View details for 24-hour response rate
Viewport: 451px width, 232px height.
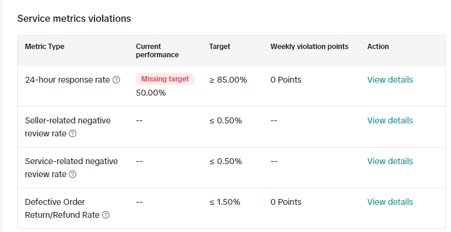(x=390, y=80)
